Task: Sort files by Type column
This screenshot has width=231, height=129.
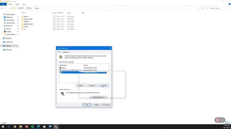Action: [x=69, y=13]
